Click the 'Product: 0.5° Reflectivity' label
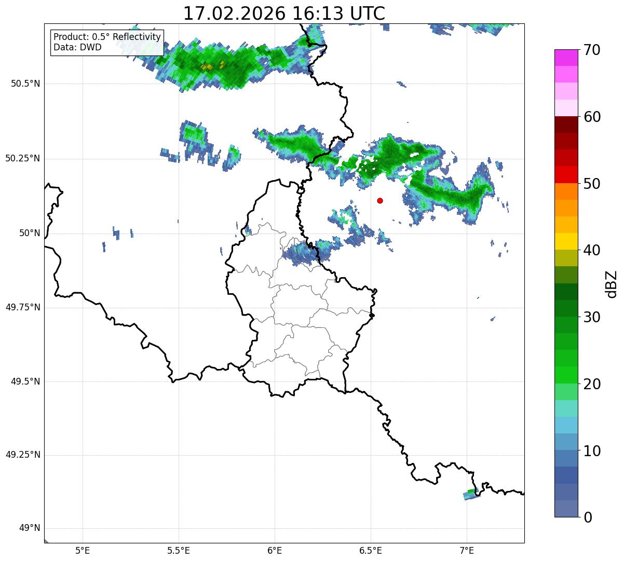 [107, 37]
